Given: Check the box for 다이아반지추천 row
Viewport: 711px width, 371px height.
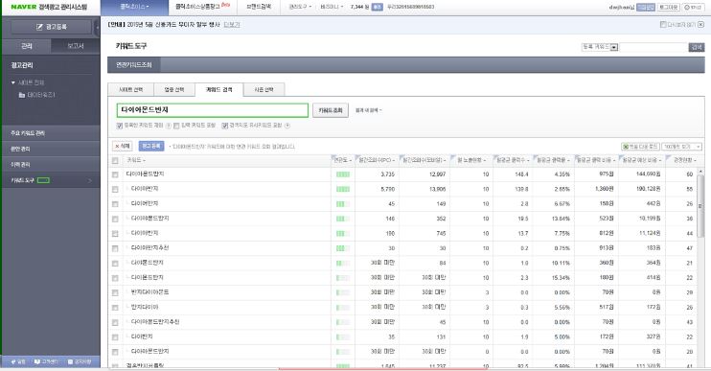Looking at the screenshot, I should pos(115,248).
